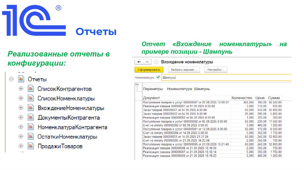The image size is (304, 170).
Task: Expand the СписокНоменклатуры node
Action: (21, 98)
